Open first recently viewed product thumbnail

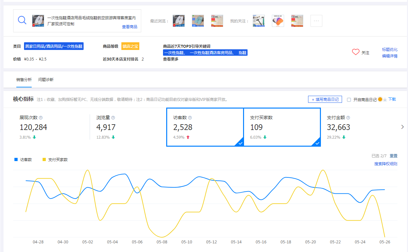pyautogui.click(x=178, y=21)
